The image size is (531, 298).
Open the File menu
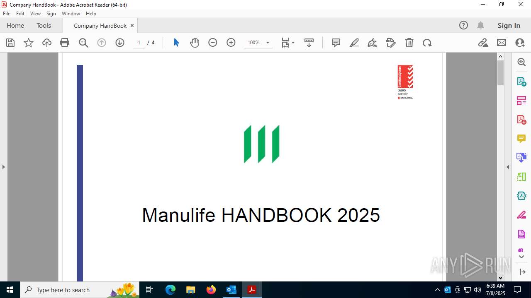pos(7,13)
